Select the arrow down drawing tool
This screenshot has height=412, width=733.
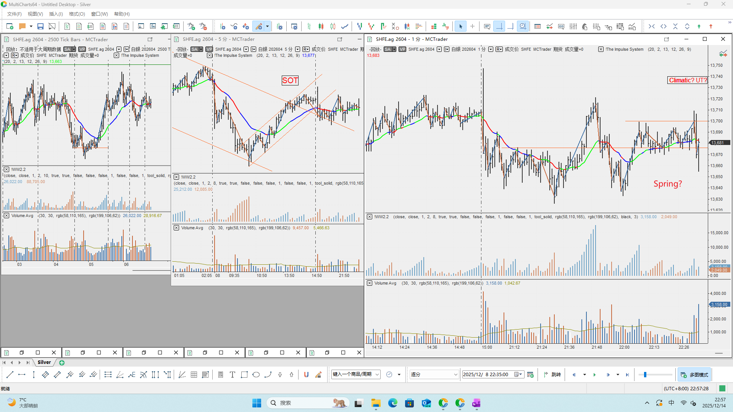[280, 375]
